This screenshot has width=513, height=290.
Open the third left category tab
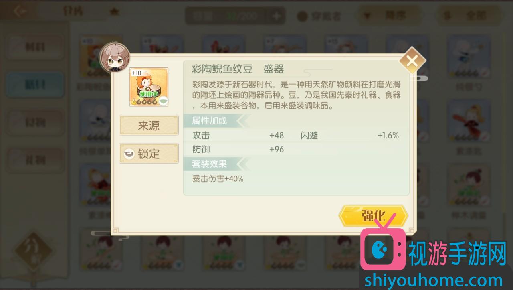tap(35, 122)
